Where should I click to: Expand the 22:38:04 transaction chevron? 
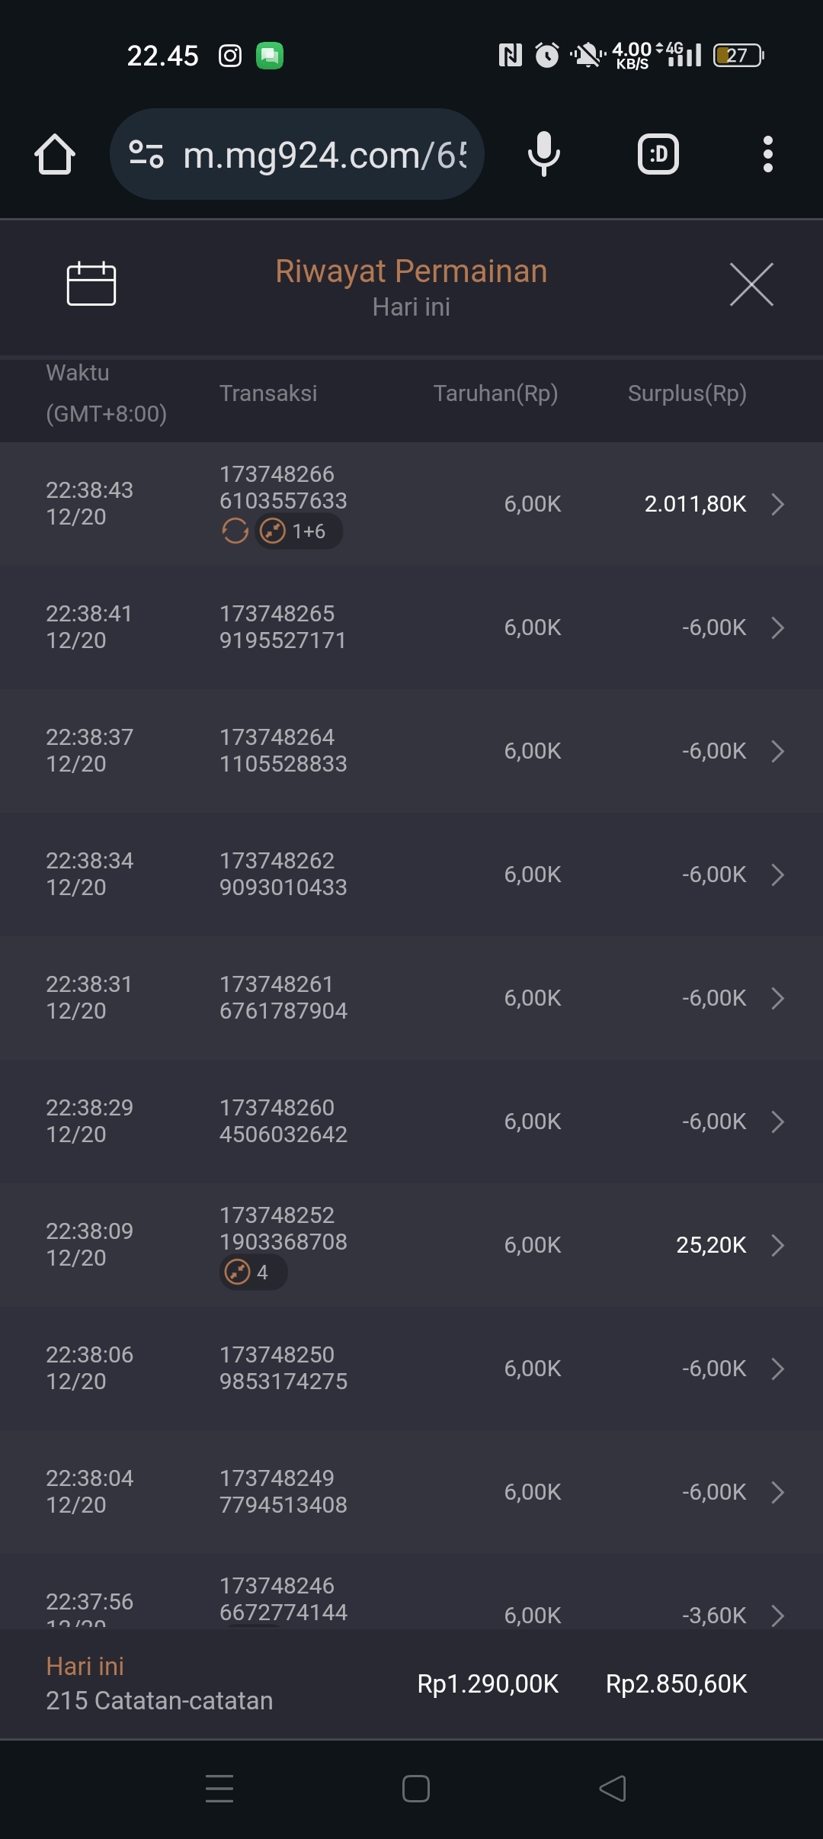click(x=777, y=1492)
